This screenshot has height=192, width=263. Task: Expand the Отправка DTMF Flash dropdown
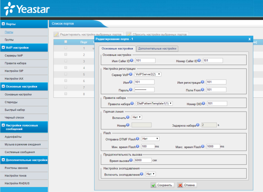click(150, 138)
